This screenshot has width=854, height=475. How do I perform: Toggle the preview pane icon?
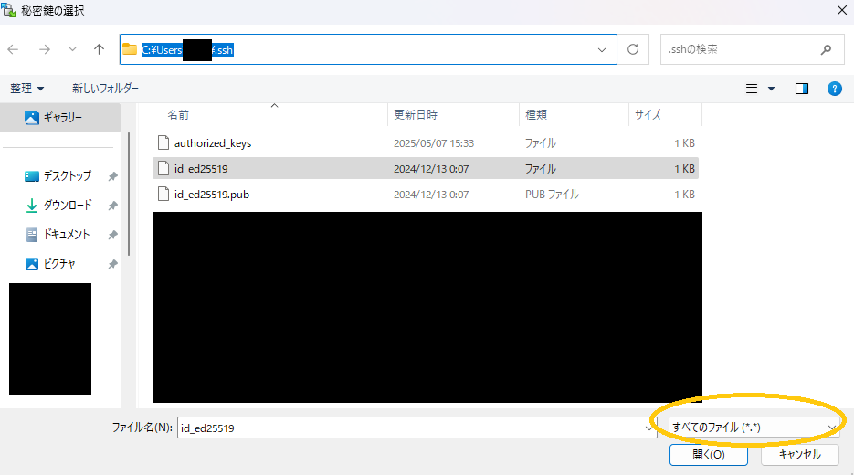pos(802,89)
